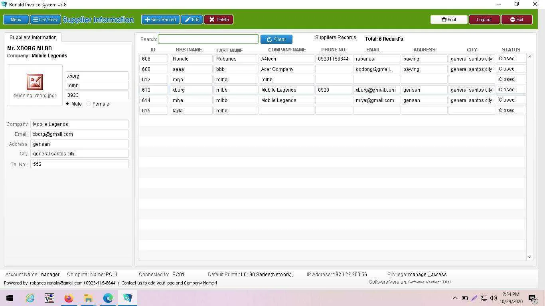The width and height of the screenshot is (545, 306).
Task: Click the Log-out button
Action: point(484,20)
